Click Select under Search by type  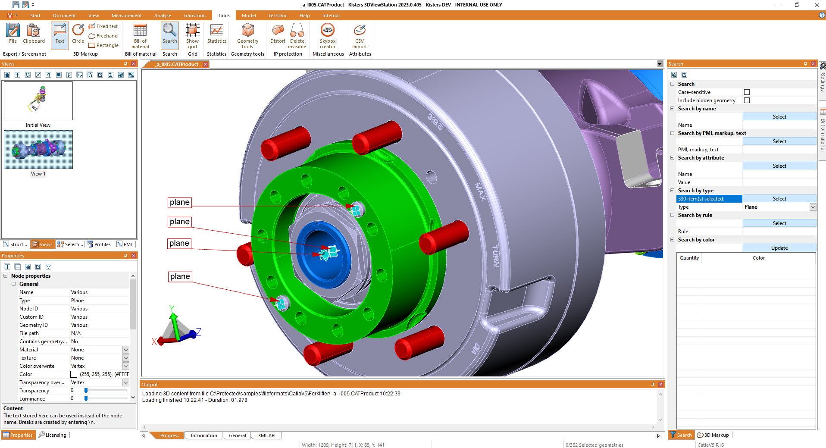[x=779, y=199]
